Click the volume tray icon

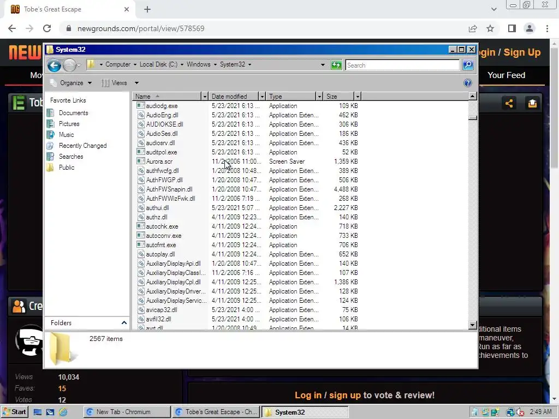[520, 412]
